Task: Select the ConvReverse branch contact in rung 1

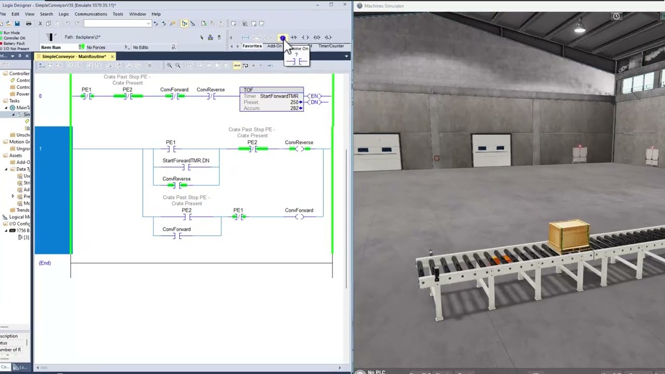Action: pyautogui.click(x=177, y=185)
